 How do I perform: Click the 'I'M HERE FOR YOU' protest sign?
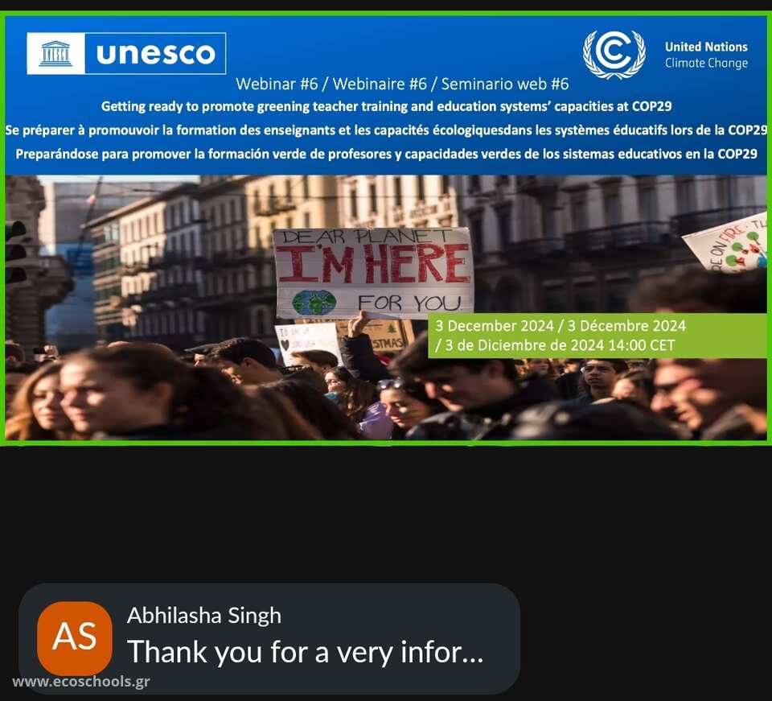coord(374,272)
